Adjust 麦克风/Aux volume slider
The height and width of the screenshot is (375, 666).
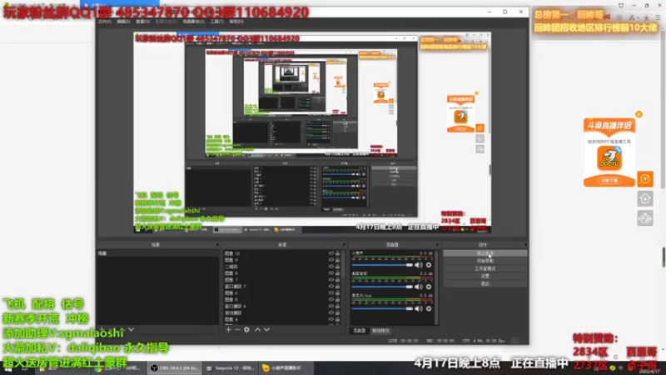pyautogui.click(x=382, y=308)
